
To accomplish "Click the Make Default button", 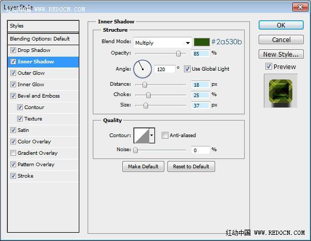I will click(143, 167).
